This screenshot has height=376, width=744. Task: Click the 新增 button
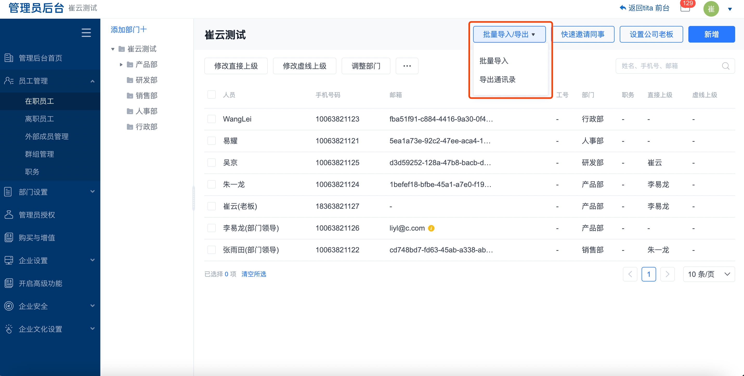click(711, 34)
